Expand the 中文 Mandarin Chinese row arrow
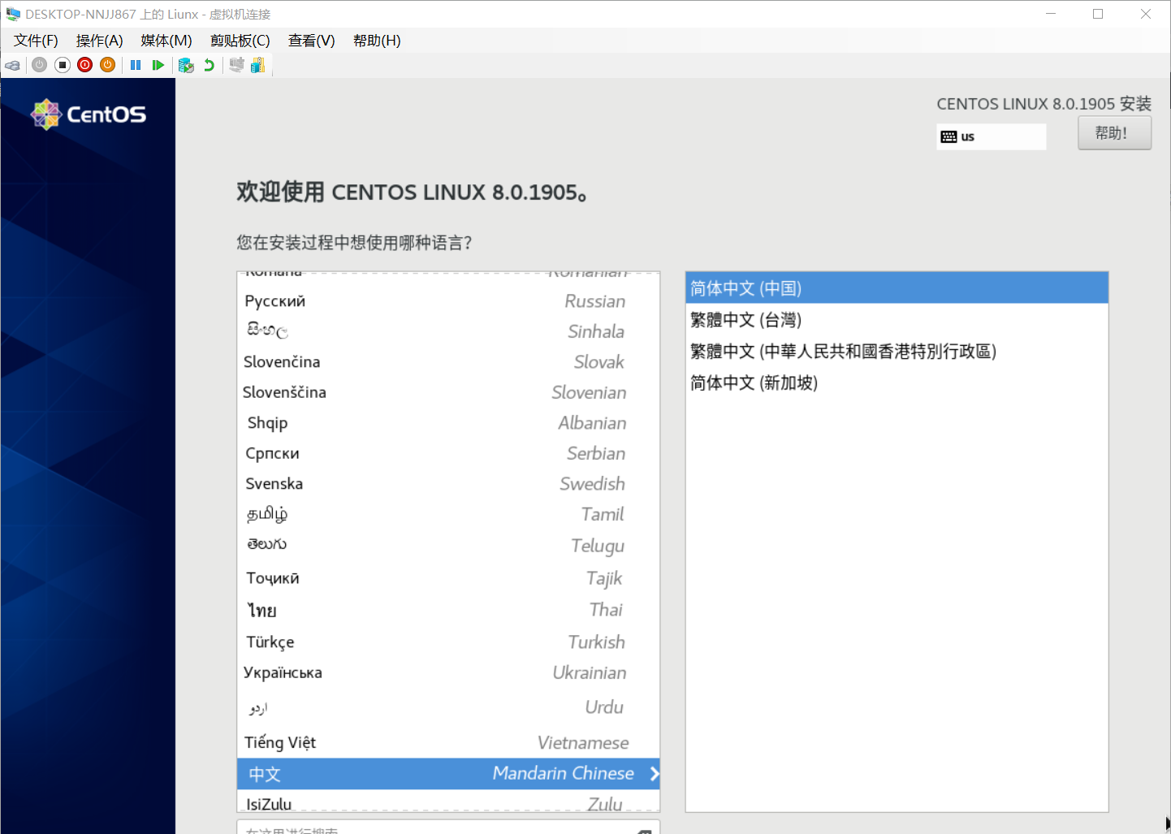This screenshot has width=1171, height=834. point(654,774)
